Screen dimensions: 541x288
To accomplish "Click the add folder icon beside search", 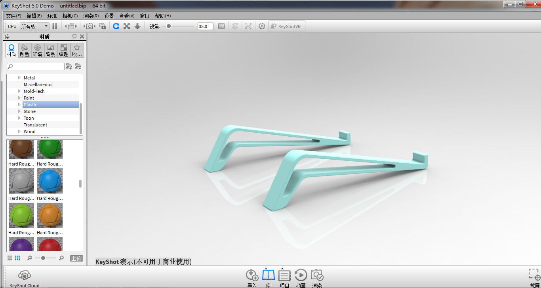I will pos(69,66).
